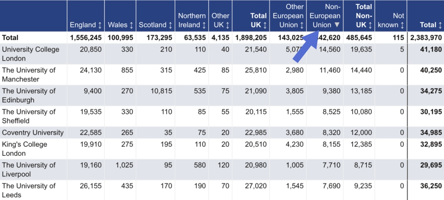Click UCL England cell 20,850
Screen dimensions: 444x200
90,49
